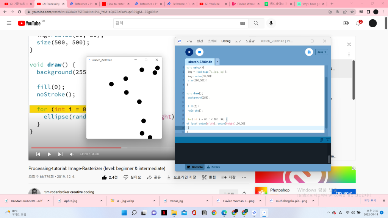Click the Chrome address bar URL

point(95,12)
